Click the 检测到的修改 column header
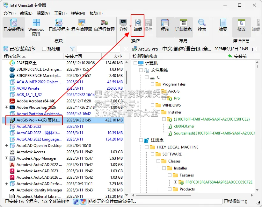 [x=178, y=56]
